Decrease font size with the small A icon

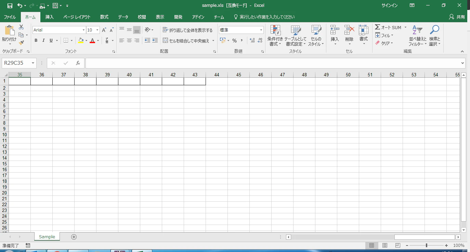112,30
